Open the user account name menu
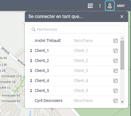The image size is (131, 116). click(121, 5)
